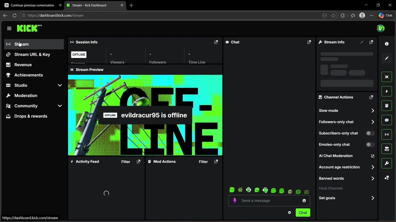Click the pencil icon in the right rail
396x222 pixels.
[x=387, y=58]
